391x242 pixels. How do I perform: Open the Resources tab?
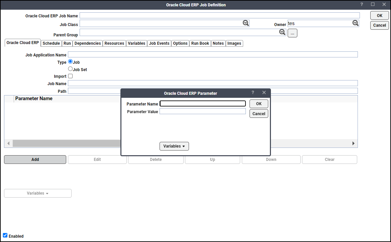pos(114,43)
